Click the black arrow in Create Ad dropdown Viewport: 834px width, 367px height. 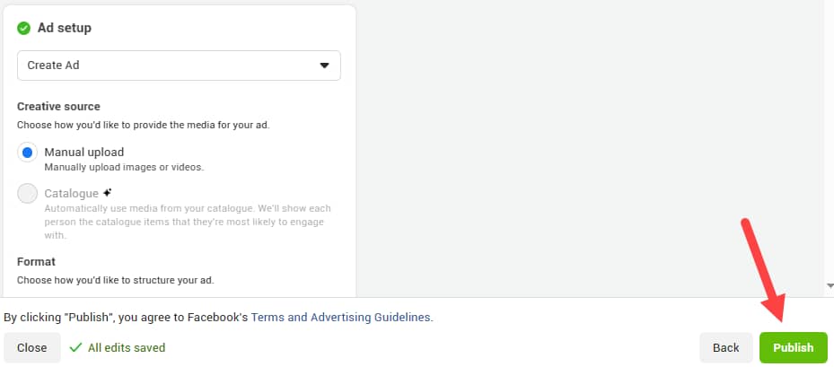324,66
